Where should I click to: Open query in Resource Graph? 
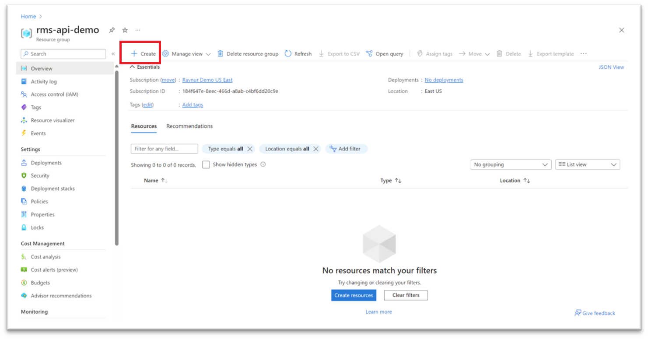tap(385, 54)
